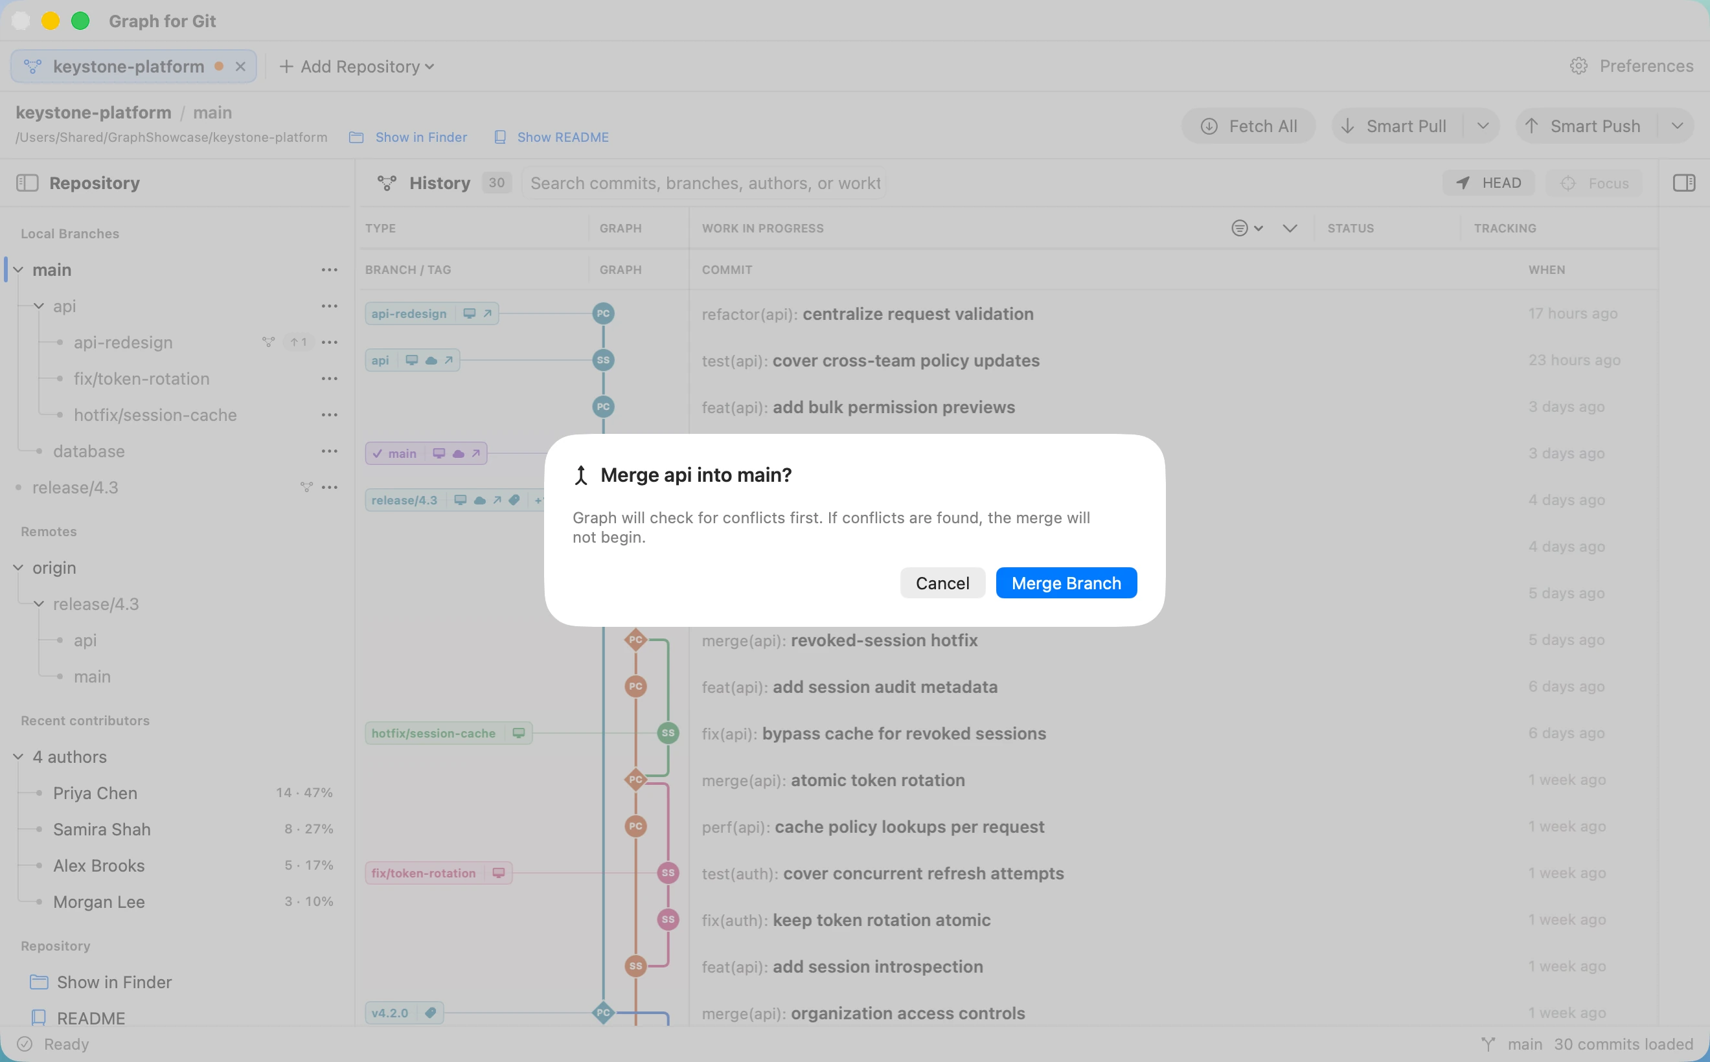Click SS avatar node for bypass cache commit

click(667, 734)
